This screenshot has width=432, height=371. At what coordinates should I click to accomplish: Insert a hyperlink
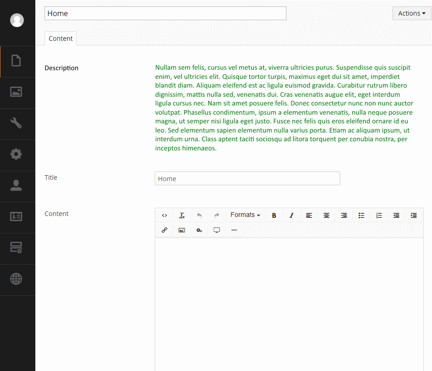click(x=164, y=230)
